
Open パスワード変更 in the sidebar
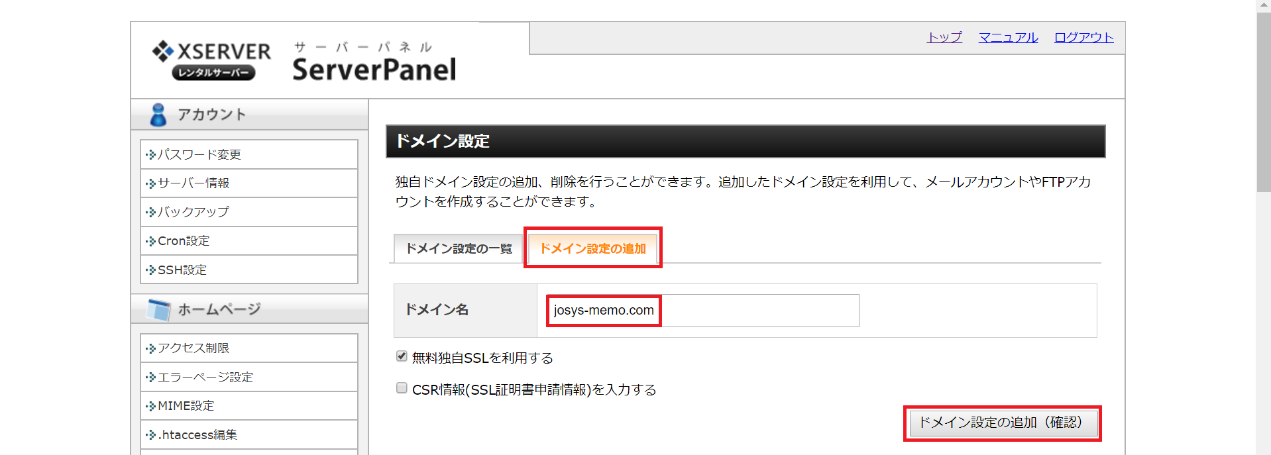point(199,154)
